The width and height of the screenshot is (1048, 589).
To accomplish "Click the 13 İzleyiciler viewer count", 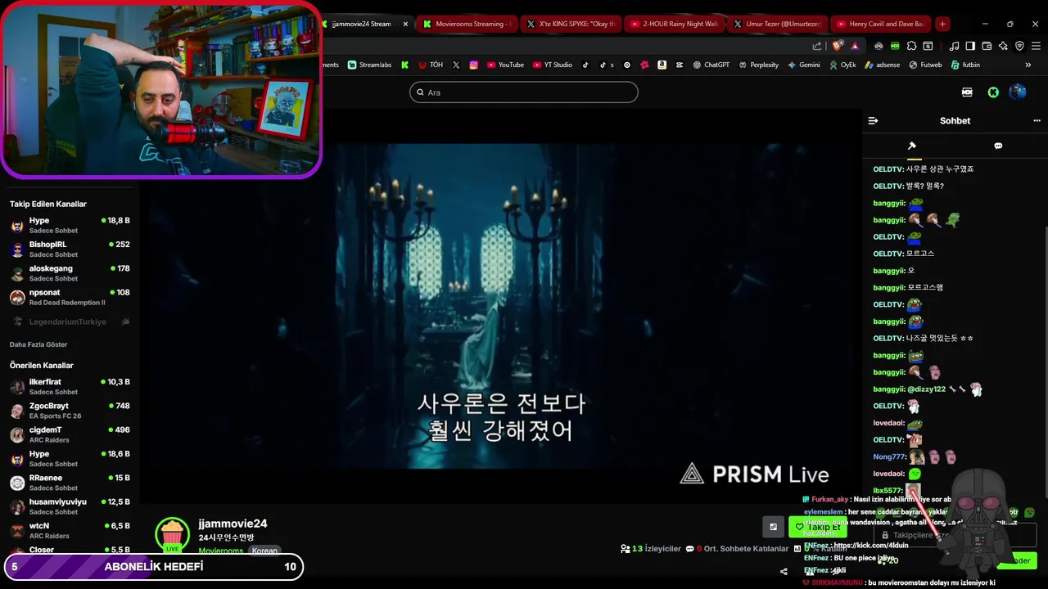I will (650, 549).
